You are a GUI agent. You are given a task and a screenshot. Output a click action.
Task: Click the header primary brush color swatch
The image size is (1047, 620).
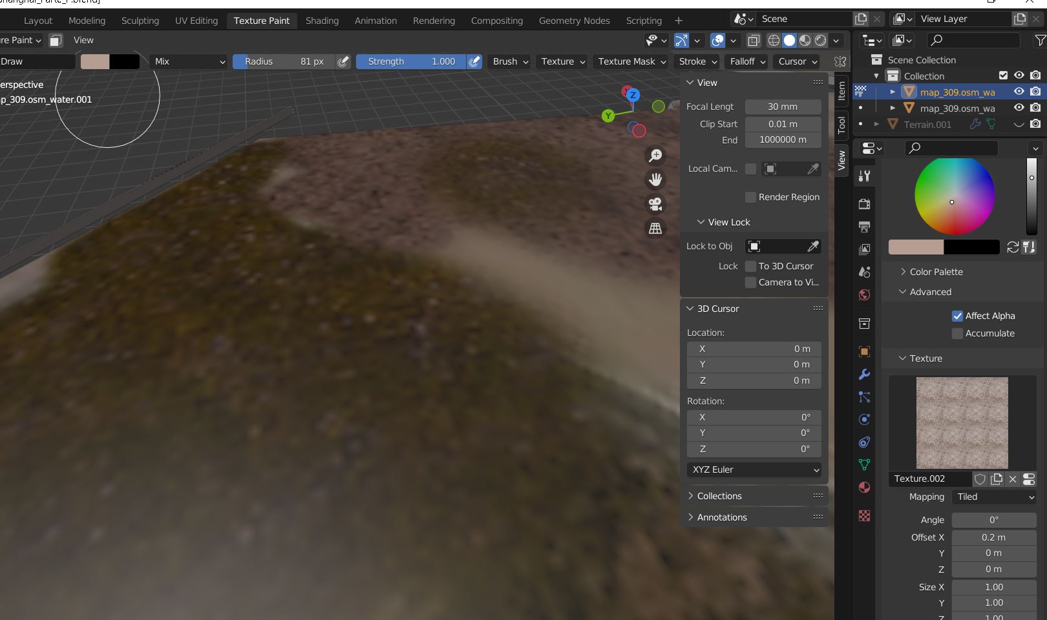[95, 61]
